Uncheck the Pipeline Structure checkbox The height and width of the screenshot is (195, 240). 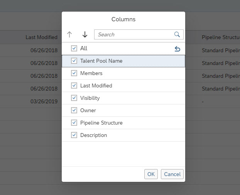[74, 123]
